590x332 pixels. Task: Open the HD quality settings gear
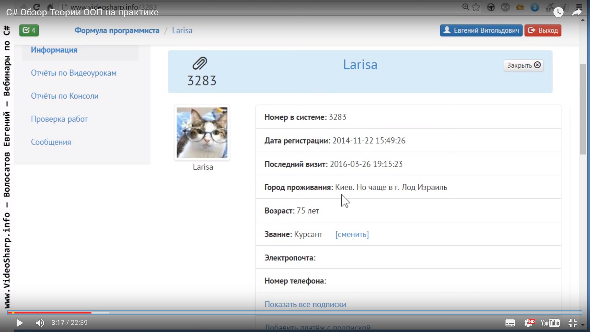coord(529,323)
